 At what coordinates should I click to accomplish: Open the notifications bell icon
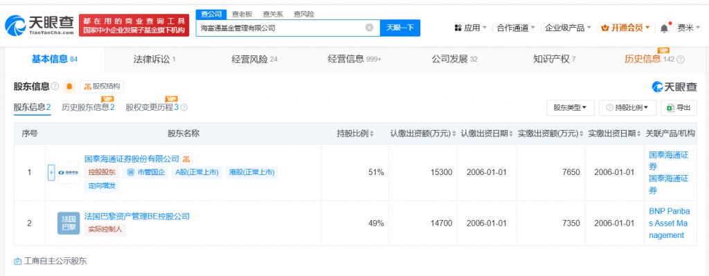coord(664,28)
